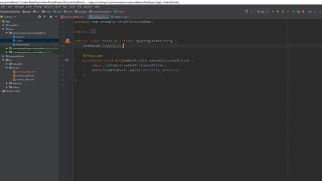Select activity_details.xml in layout folder
Screen dimensions: 322x181
coord(26,71)
